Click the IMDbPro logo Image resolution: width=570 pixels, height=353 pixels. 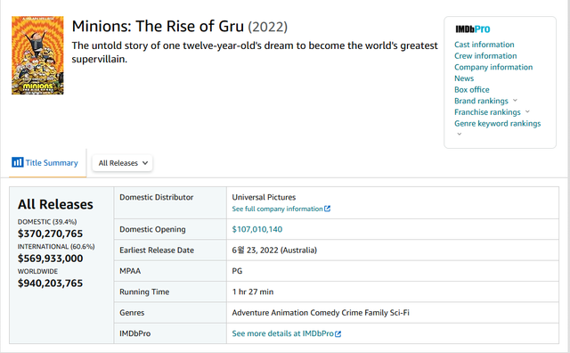tap(473, 29)
